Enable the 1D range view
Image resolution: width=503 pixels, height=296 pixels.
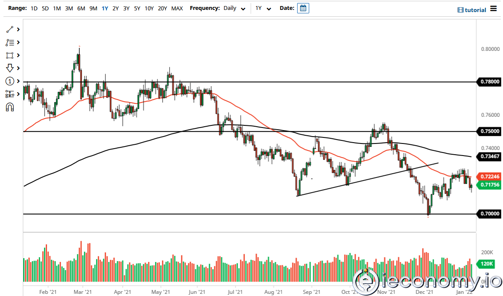pyautogui.click(x=34, y=8)
